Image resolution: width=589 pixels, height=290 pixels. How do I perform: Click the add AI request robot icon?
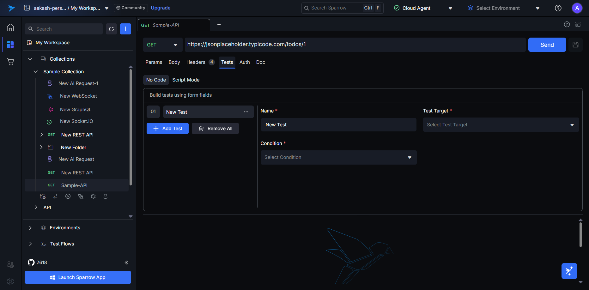106,196
